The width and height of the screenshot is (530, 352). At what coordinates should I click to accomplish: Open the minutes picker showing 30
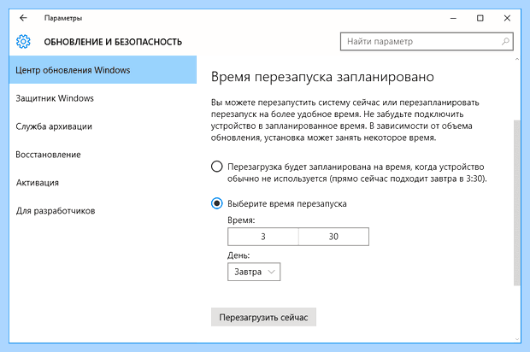(x=333, y=237)
